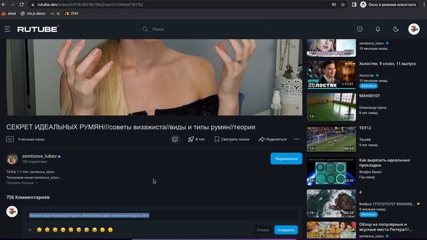The image size is (427, 240).
Task: Open the 18+ turtle video thumbnail
Action: 331,203
